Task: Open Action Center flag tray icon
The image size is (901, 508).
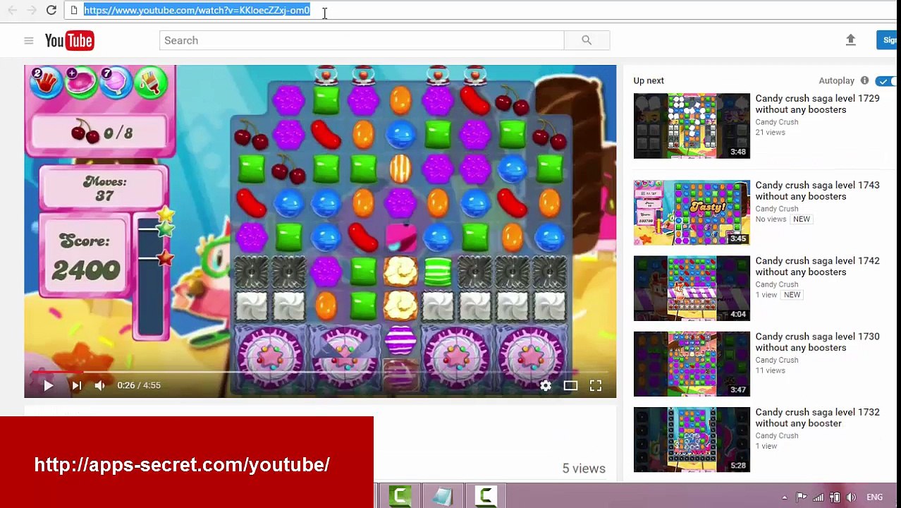Action: coord(802,497)
